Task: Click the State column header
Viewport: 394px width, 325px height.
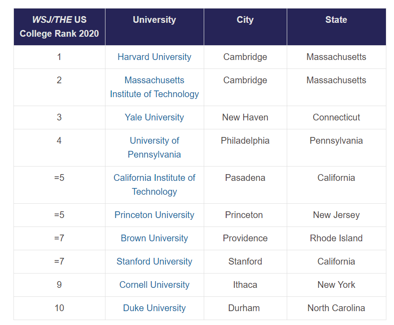Action: point(336,20)
